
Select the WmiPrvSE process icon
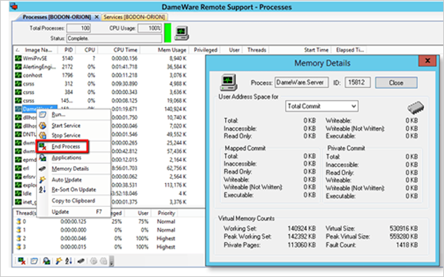[x=18, y=58]
